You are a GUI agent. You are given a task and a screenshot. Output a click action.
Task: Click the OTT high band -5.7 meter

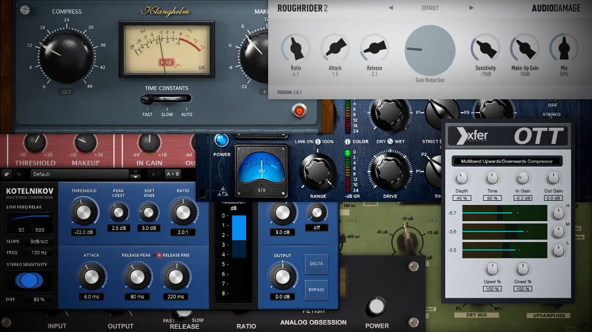[x=505, y=213]
